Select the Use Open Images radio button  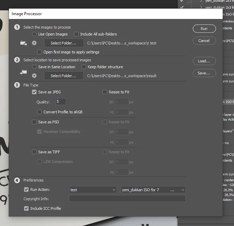[x=34, y=34]
